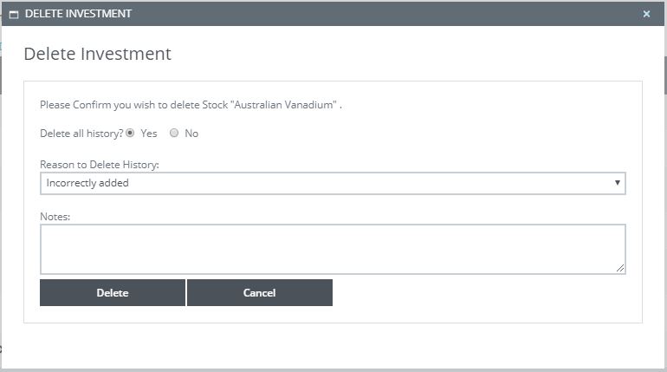The height and width of the screenshot is (372, 667).
Task: Click the "Delete Investment" page heading
Action: [x=97, y=54]
